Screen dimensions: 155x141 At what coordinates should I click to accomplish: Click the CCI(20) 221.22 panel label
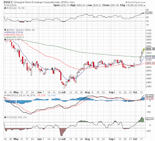coord(16,117)
